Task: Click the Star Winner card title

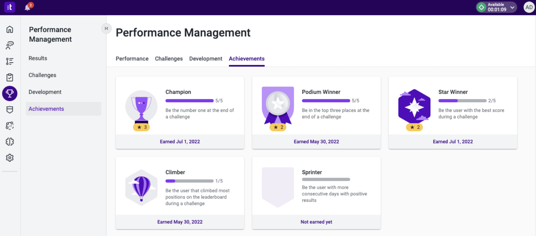Action: click(453, 92)
